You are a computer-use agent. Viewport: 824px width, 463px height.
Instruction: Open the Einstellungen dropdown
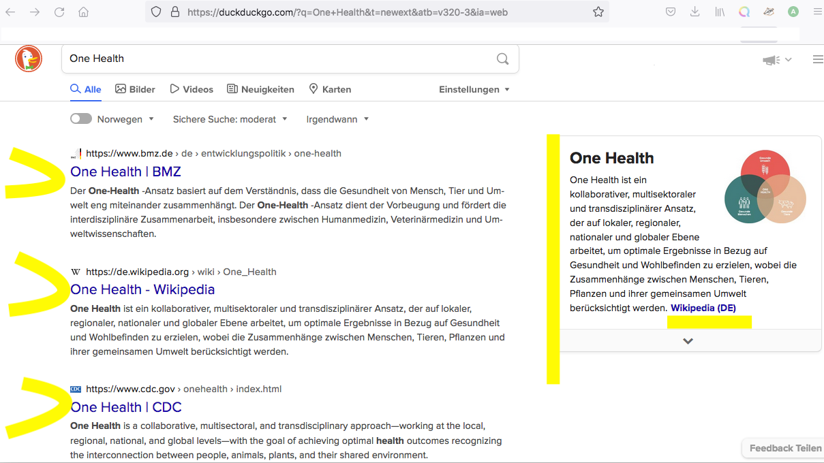tap(474, 89)
